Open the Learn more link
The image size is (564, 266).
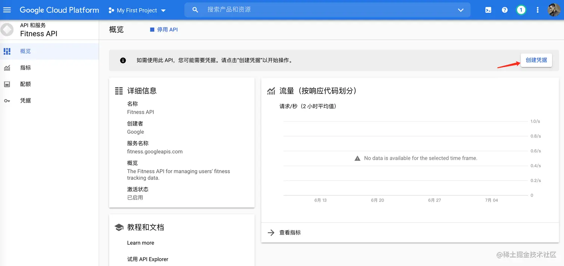coord(141,243)
